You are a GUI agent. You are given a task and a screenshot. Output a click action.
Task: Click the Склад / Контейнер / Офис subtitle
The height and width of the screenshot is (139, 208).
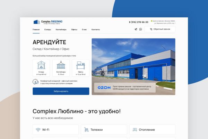pyautogui.click(x=51, y=49)
